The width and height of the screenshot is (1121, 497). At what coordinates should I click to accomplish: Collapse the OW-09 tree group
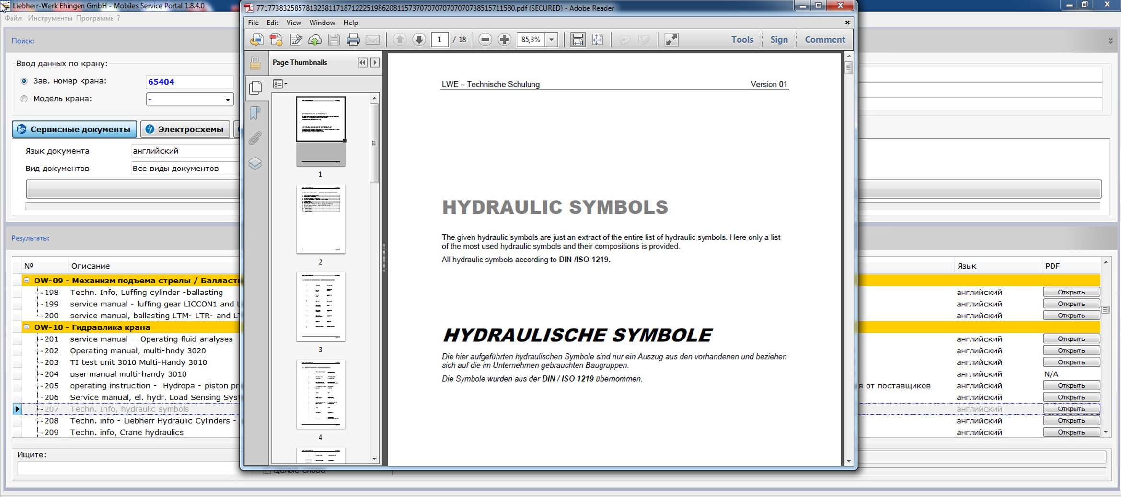[27, 281]
